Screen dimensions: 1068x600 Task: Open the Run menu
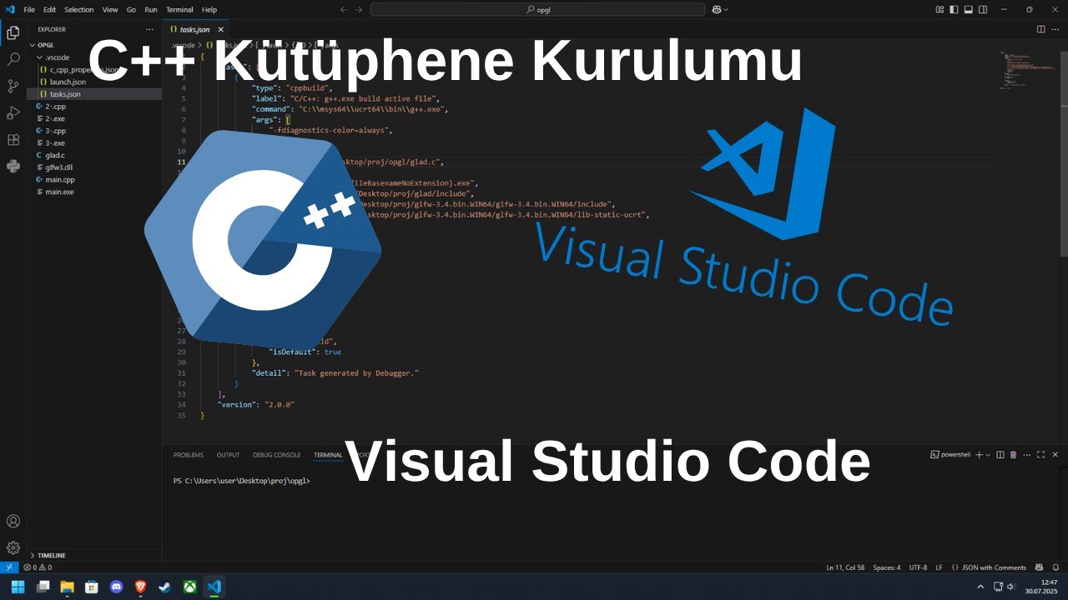pos(151,9)
